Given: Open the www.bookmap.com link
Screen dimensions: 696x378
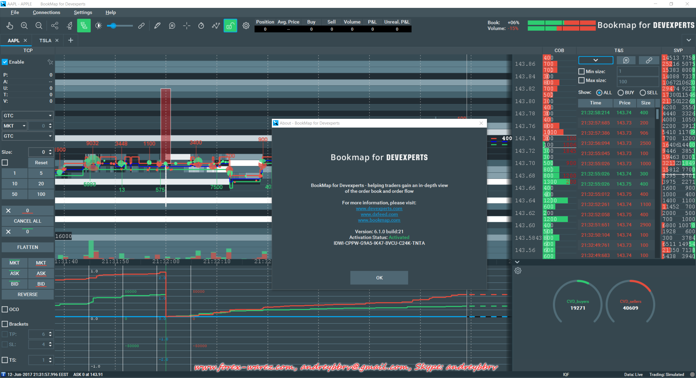Looking at the screenshot, I should (x=379, y=220).
